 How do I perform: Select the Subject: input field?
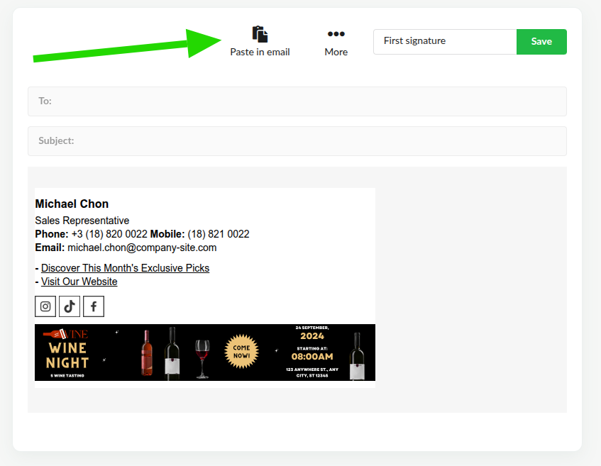[x=297, y=141]
